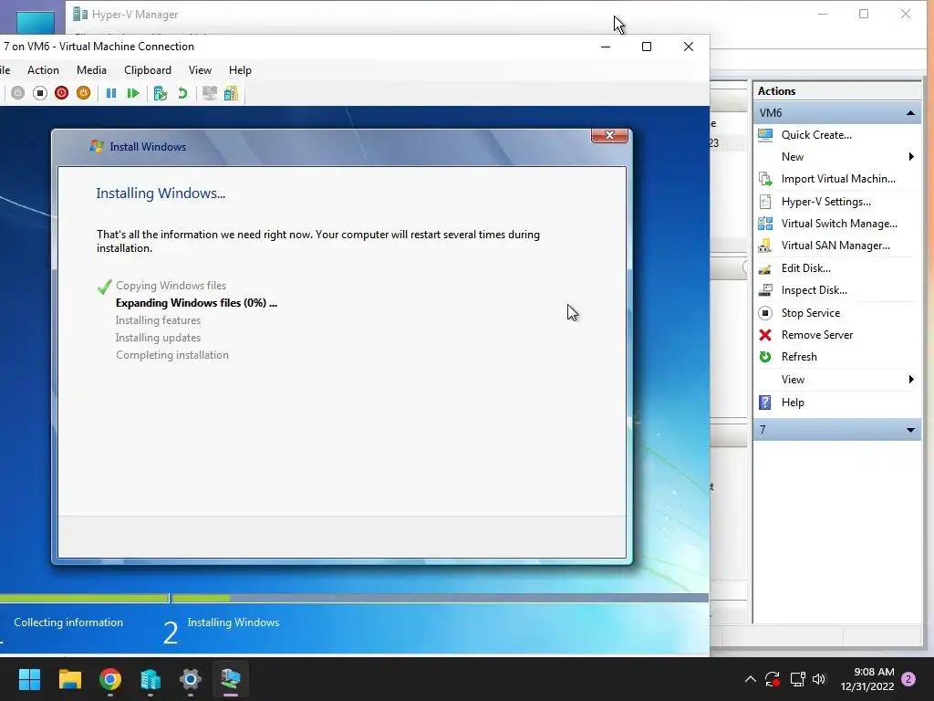934x701 pixels.
Task: Expand the View submenu arrow in Actions
Action: pos(911,379)
